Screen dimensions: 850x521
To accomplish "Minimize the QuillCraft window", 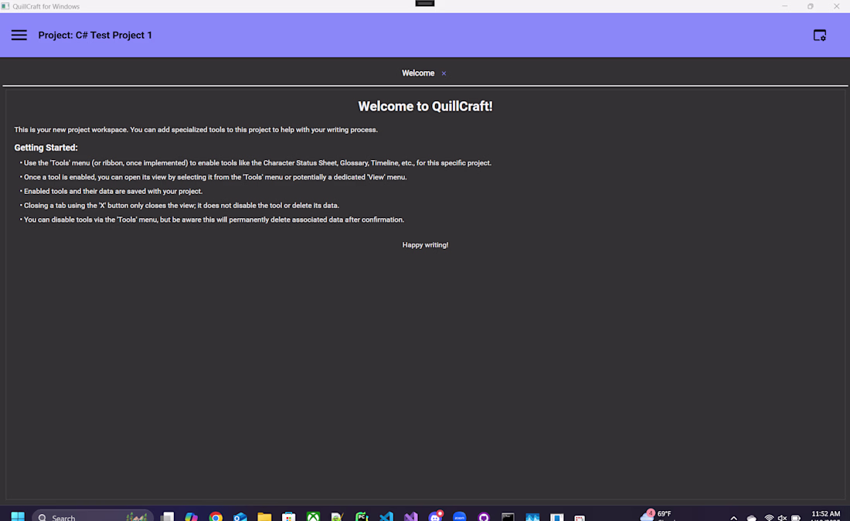I will point(784,6).
